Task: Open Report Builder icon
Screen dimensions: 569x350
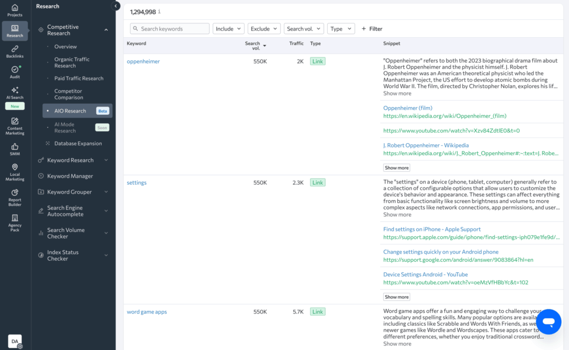Action: coord(15,195)
